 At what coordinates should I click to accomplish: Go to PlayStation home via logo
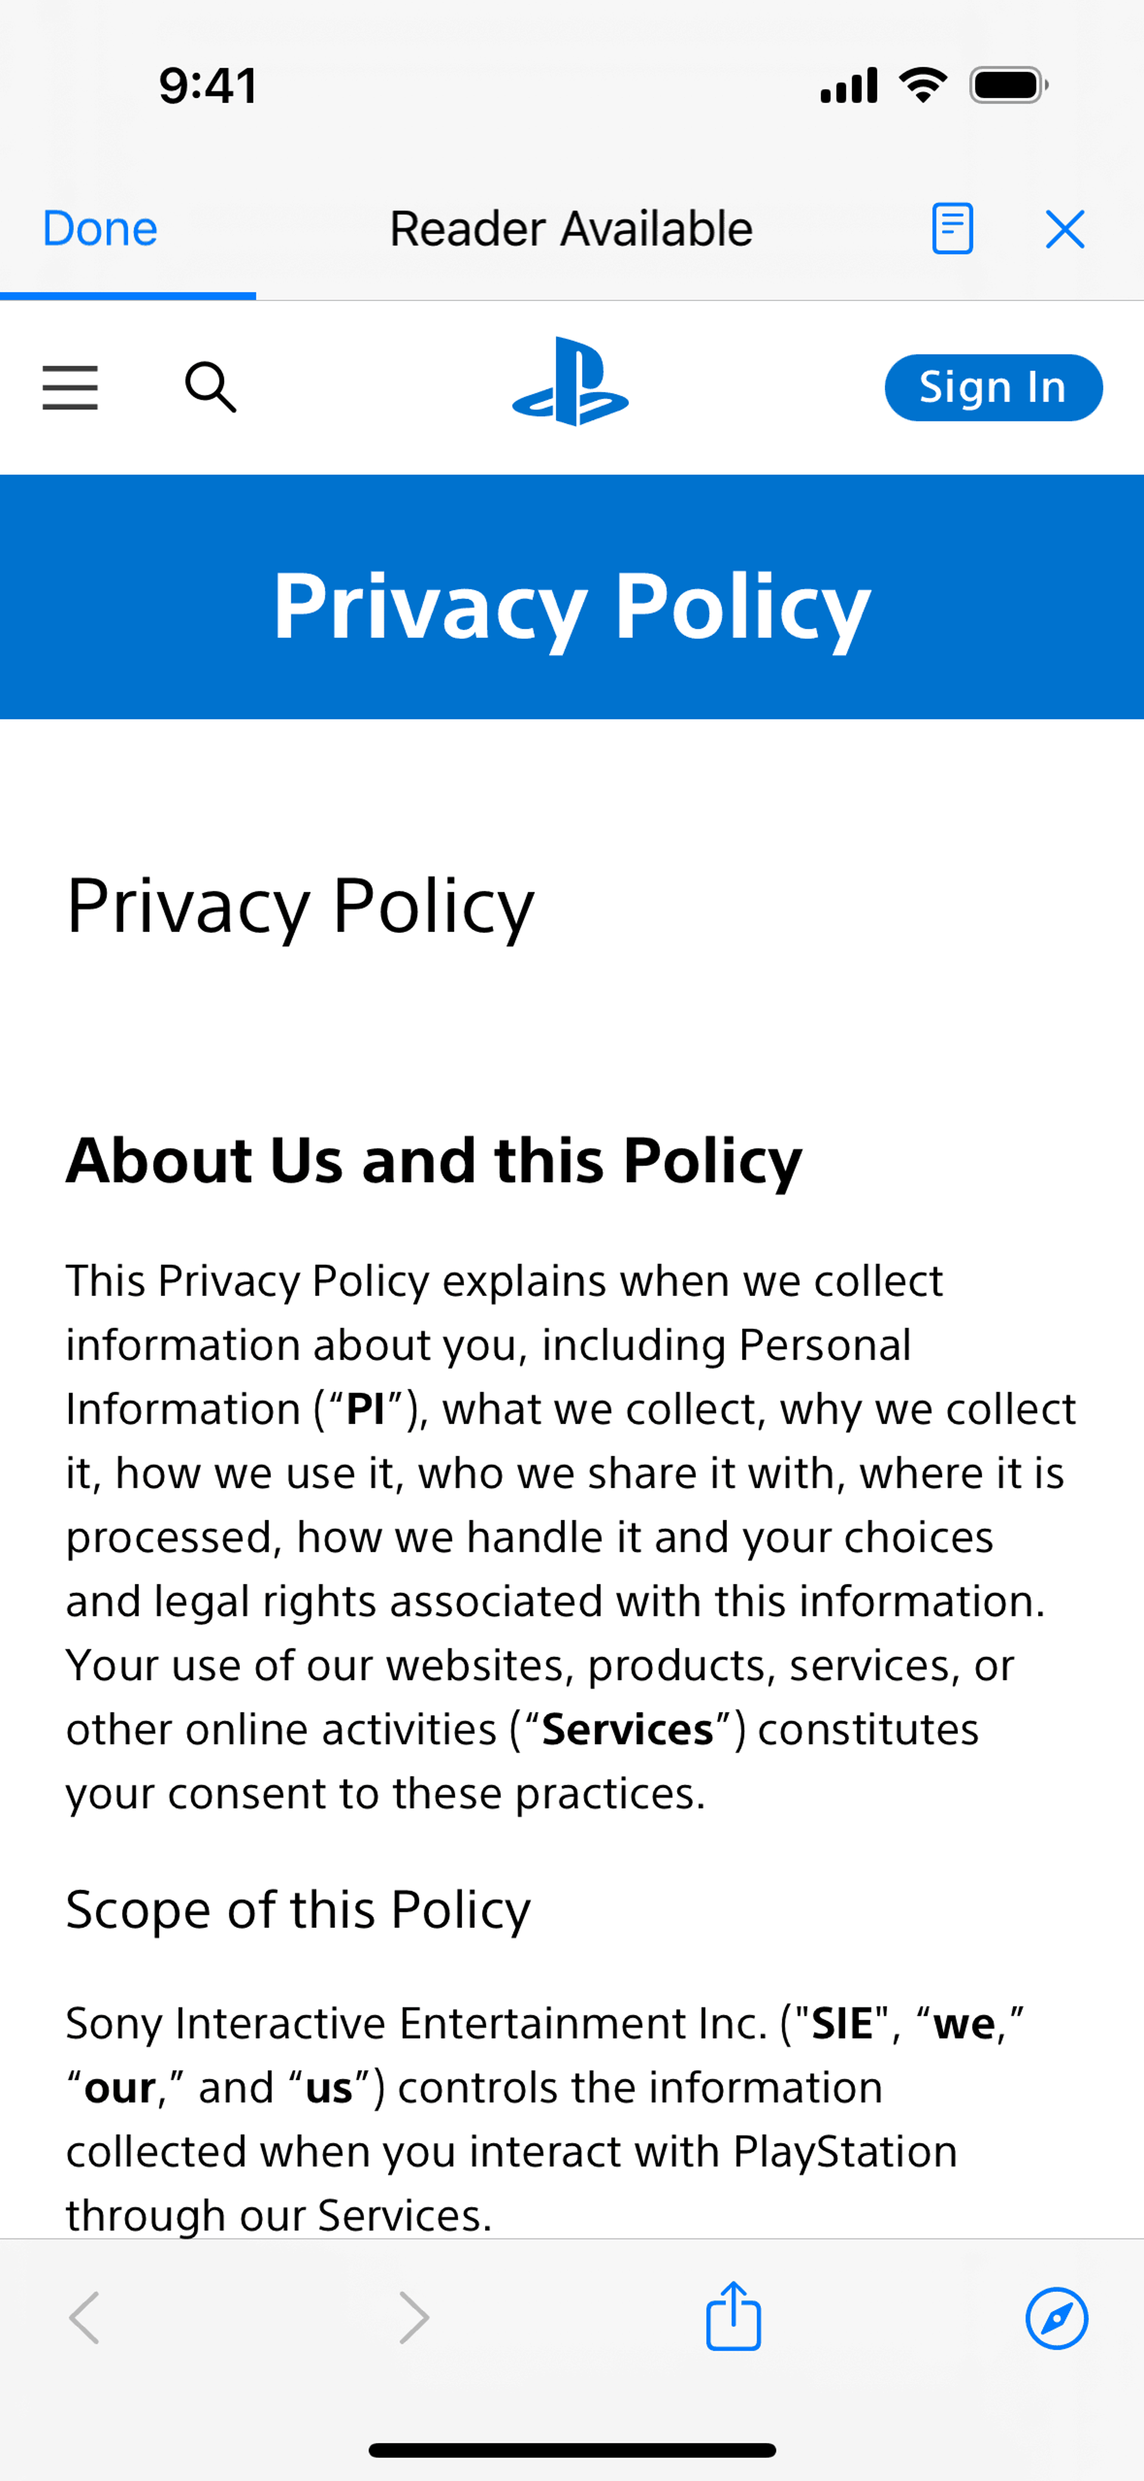tap(571, 382)
